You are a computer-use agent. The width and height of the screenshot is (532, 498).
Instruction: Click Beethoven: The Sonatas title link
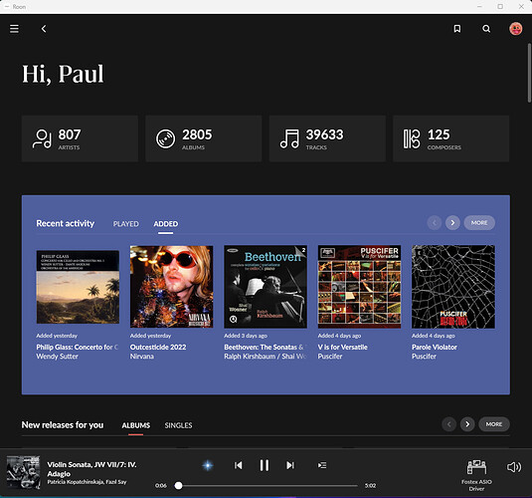coord(266,347)
